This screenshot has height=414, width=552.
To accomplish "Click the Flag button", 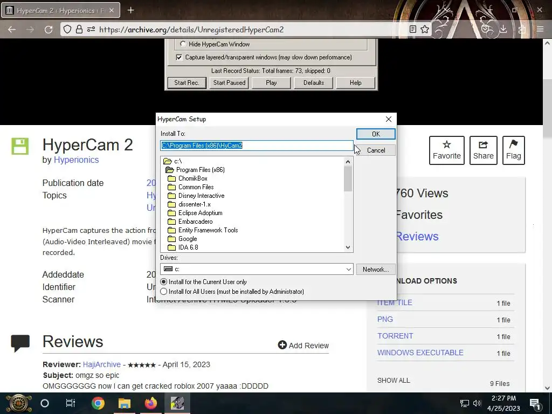I will pyautogui.click(x=514, y=150).
